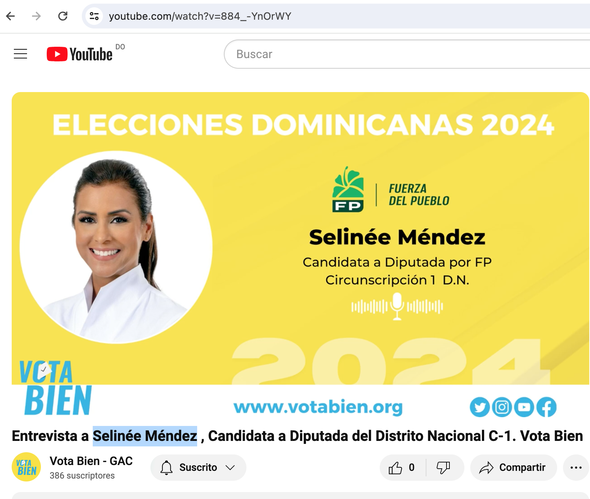Expand the Suscrito dropdown chevron

(x=230, y=468)
